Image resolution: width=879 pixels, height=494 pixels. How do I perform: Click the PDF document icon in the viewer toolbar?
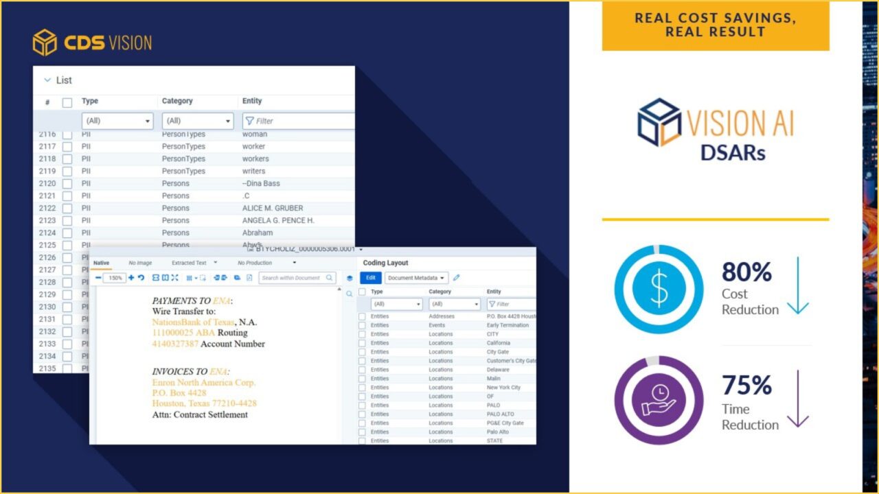click(x=249, y=277)
